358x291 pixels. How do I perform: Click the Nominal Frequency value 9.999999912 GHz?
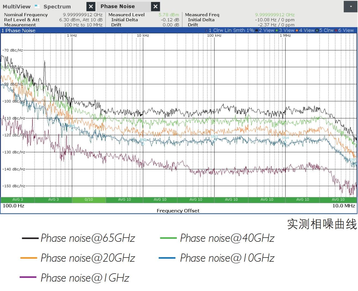(82, 15)
